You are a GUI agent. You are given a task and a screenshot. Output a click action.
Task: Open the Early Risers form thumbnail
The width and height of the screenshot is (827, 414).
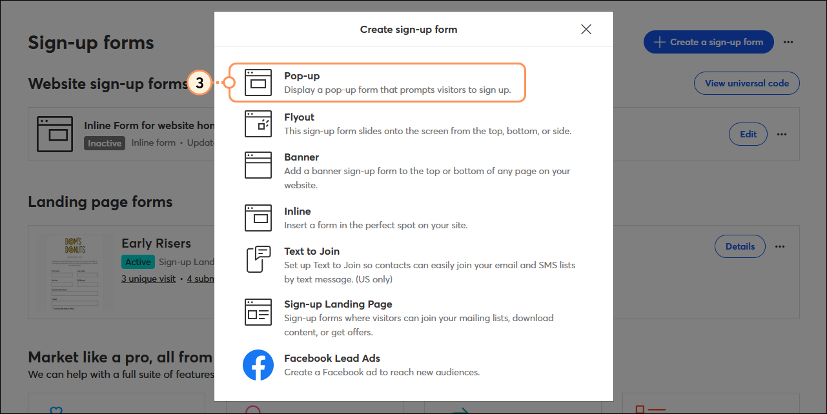(x=75, y=272)
